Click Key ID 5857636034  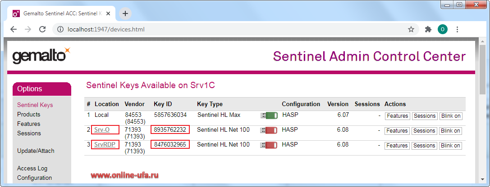[x=170, y=115]
